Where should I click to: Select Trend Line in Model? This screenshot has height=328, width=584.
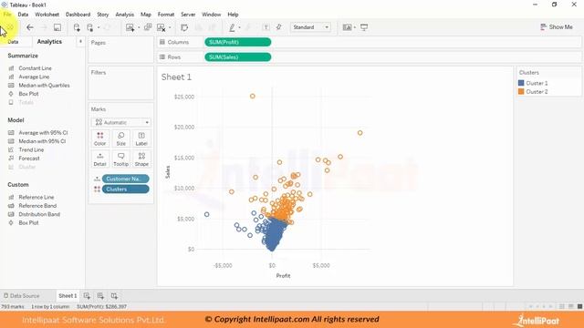[x=31, y=149]
